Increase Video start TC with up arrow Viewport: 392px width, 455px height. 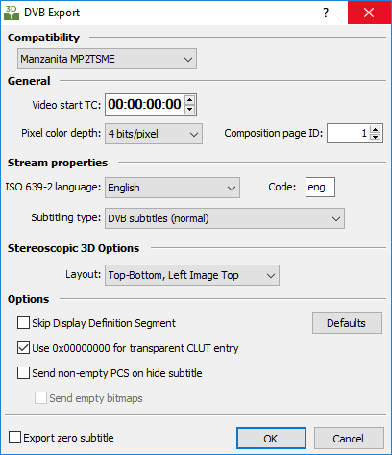189,100
